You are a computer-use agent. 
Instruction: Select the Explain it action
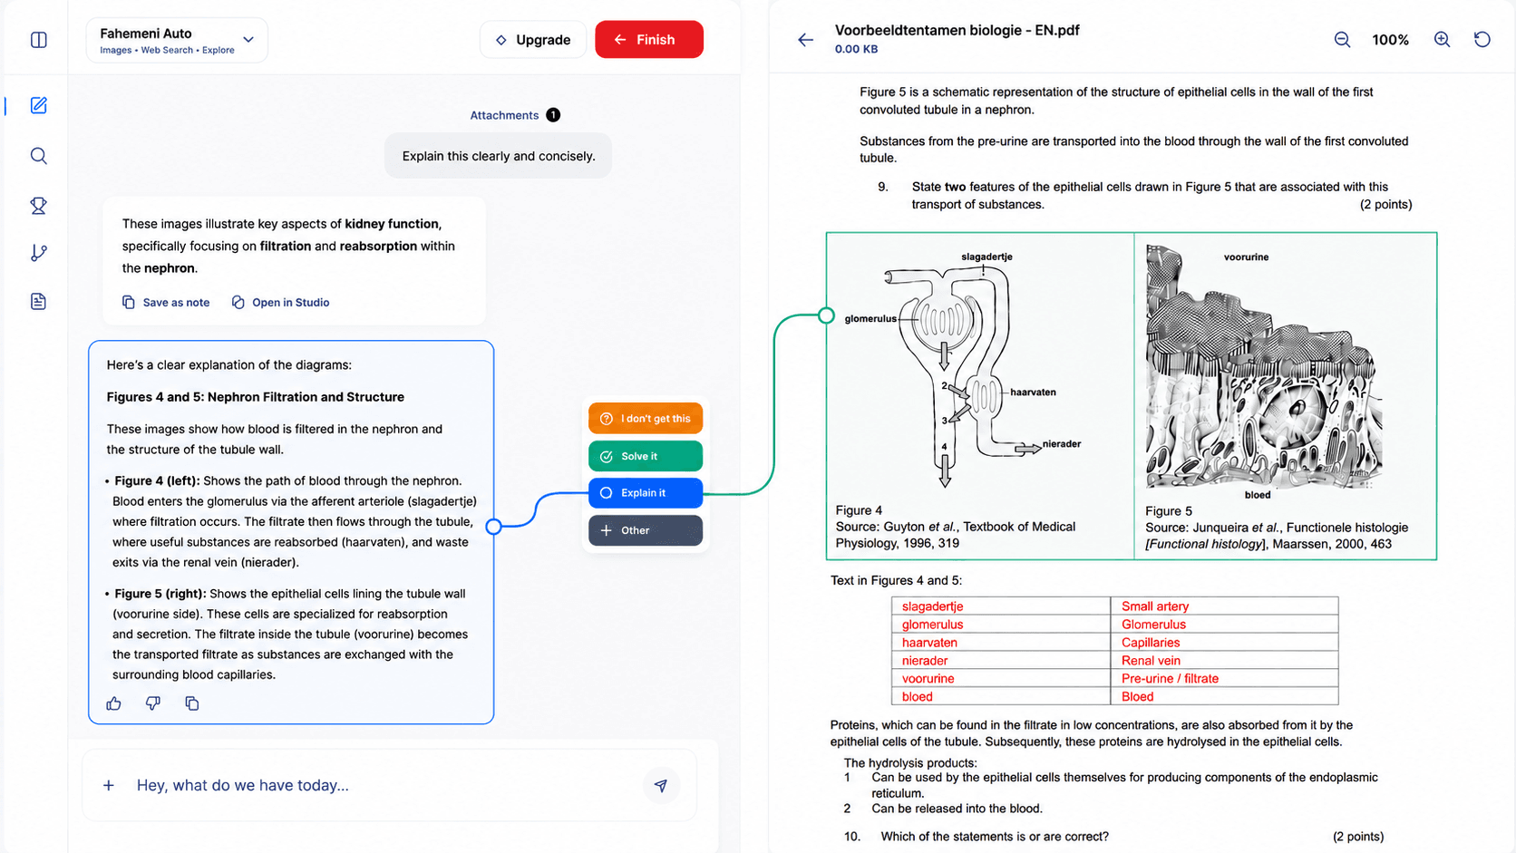click(x=646, y=493)
